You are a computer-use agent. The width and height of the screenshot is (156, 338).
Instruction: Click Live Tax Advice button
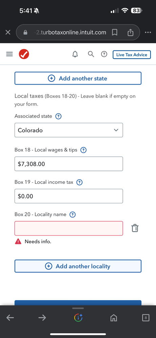click(132, 54)
